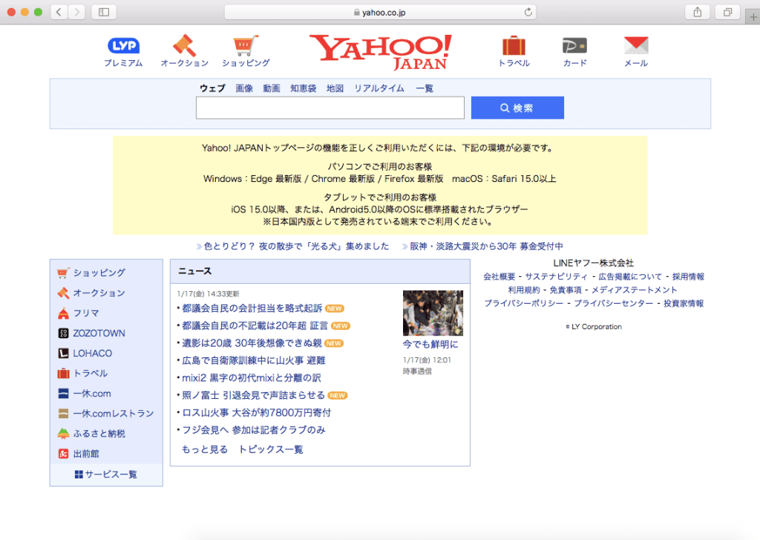Click the Yahoo! JAPAN logo
This screenshot has width=760, height=540.
click(381, 51)
